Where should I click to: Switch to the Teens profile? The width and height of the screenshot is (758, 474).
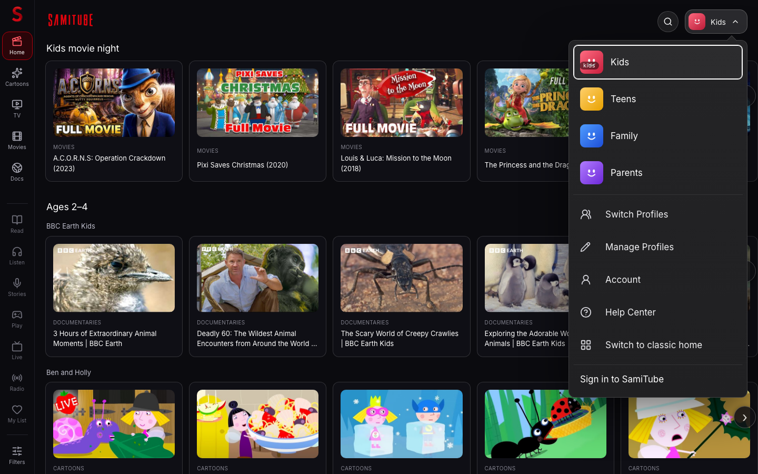click(658, 99)
